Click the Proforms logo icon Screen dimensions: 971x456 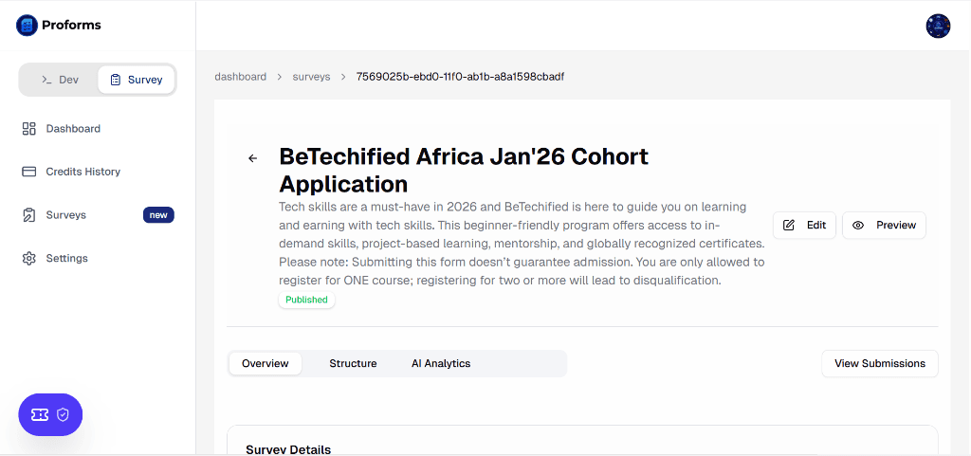pyautogui.click(x=27, y=26)
